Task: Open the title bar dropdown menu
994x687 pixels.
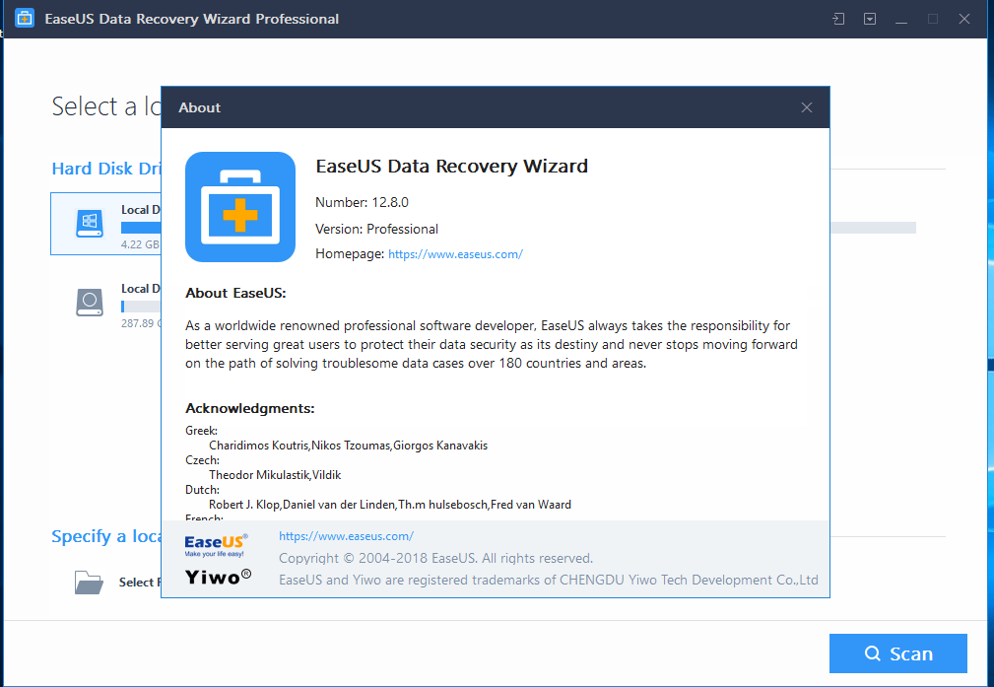Action: [x=870, y=19]
